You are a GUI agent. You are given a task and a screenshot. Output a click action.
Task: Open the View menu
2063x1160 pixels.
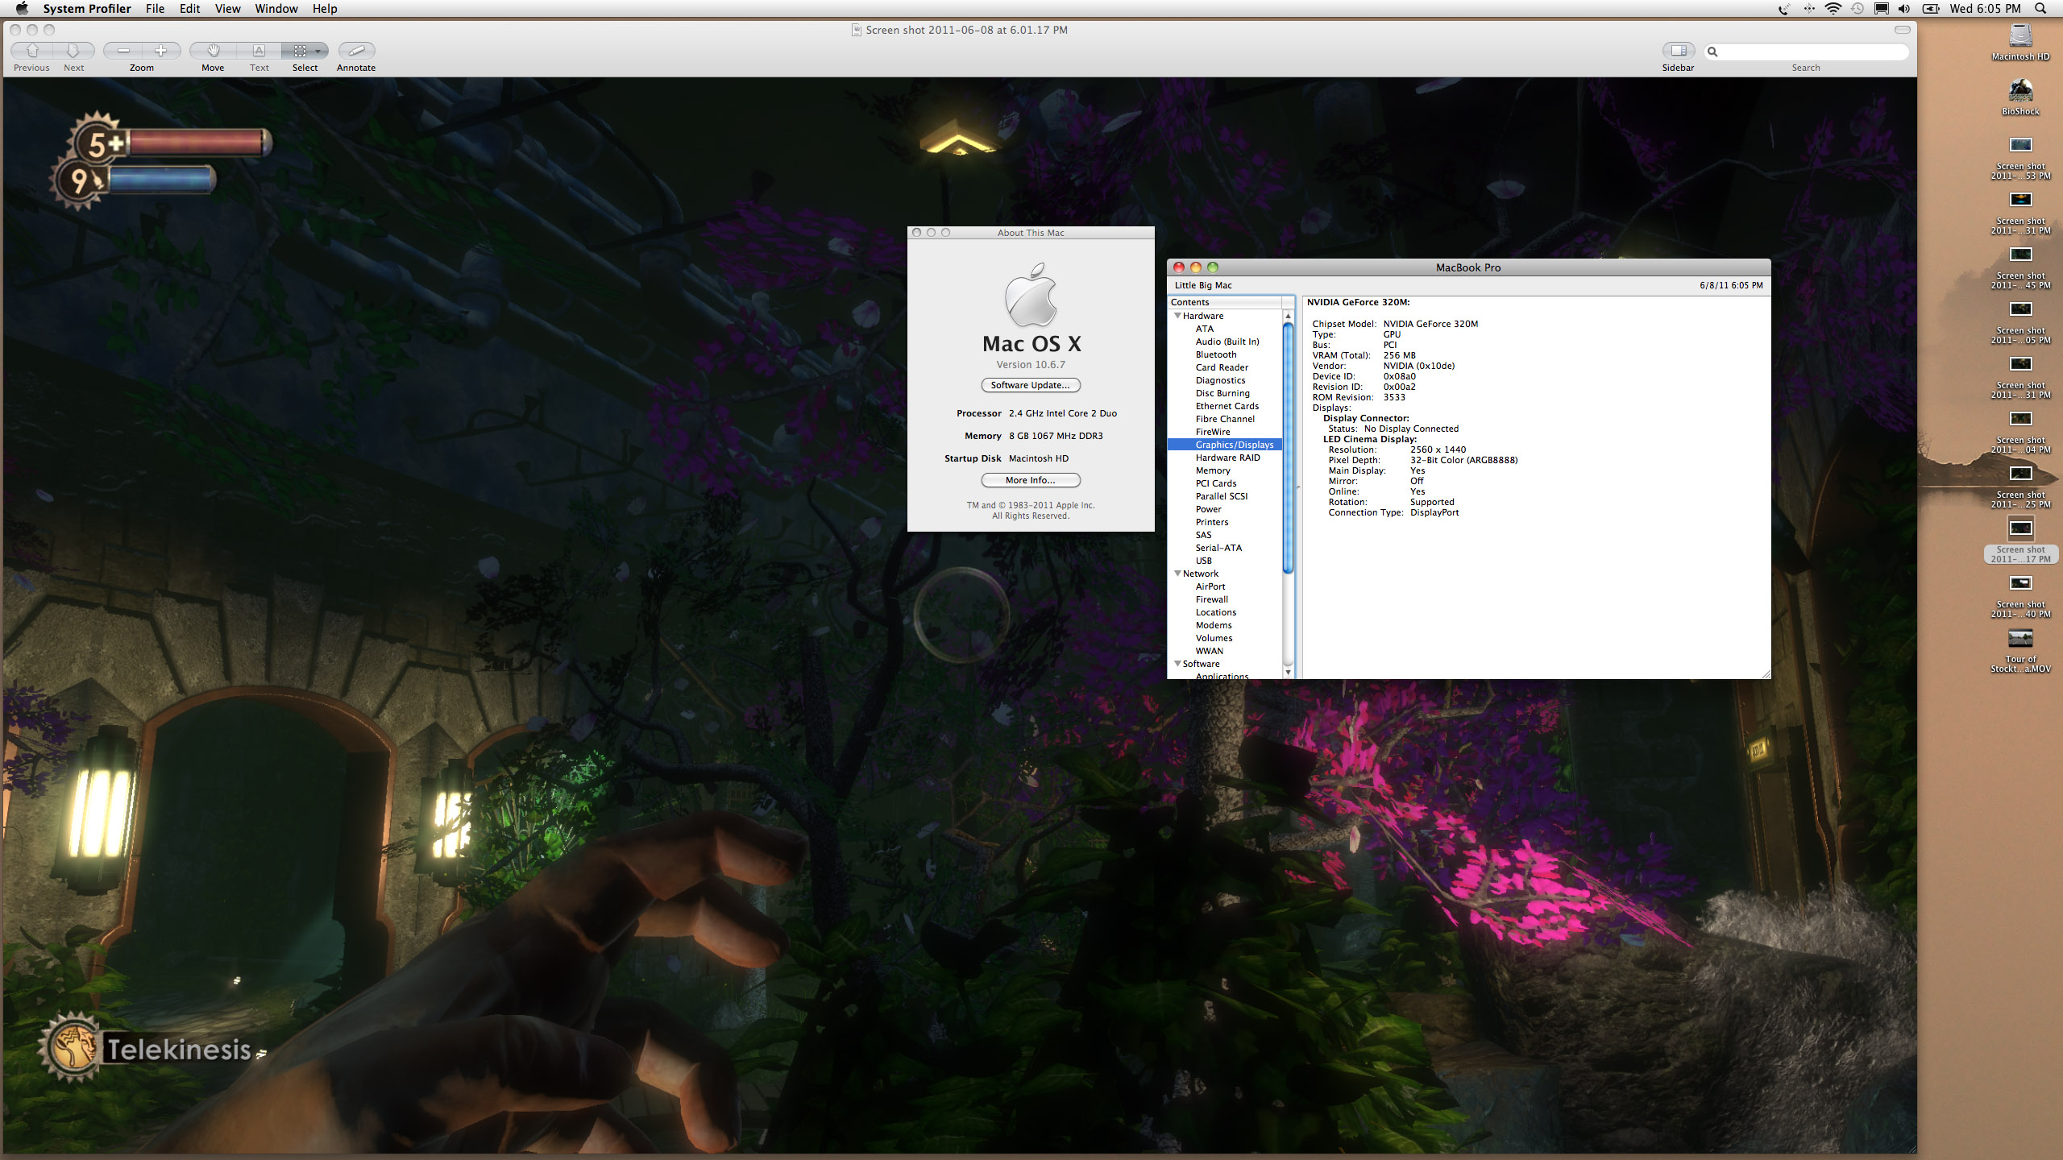point(227,9)
